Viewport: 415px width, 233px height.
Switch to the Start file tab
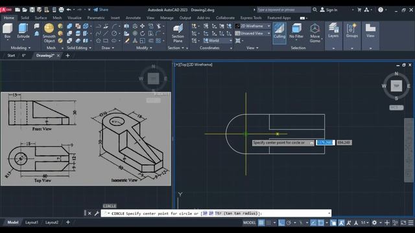point(11,56)
